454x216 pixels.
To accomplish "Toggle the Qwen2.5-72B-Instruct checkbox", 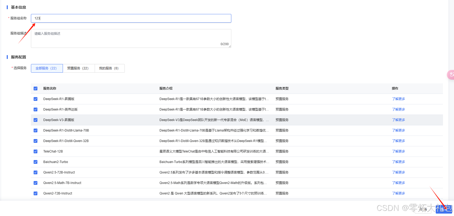I will click(x=36, y=172).
